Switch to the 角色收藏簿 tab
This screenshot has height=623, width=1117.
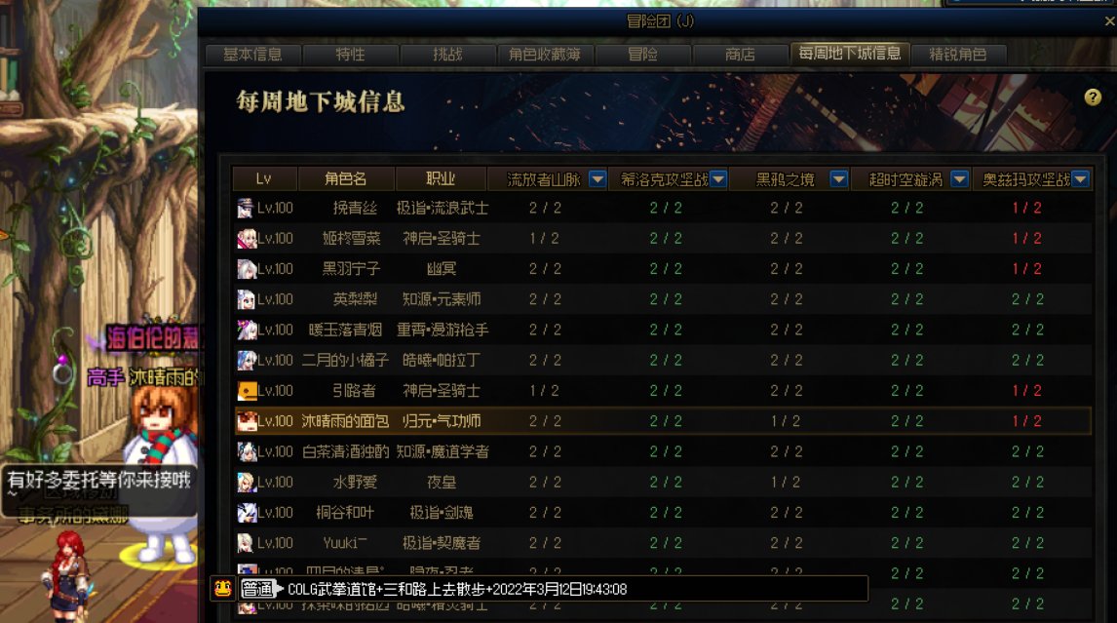click(545, 55)
